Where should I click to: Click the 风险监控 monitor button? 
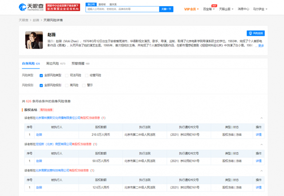(256, 33)
